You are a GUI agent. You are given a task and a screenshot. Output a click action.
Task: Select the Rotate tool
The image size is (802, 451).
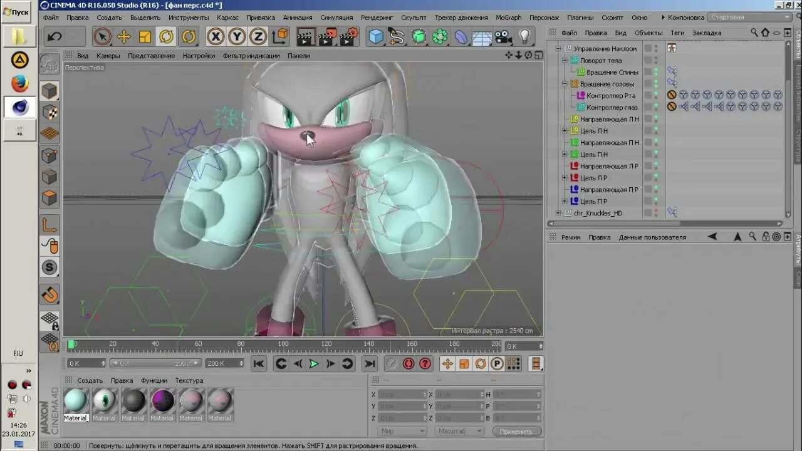[166, 37]
